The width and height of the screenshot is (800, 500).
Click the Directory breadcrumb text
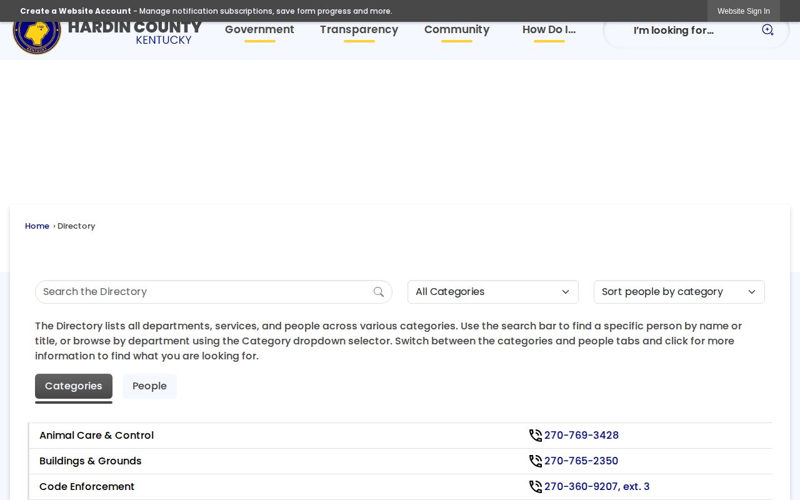click(x=76, y=226)
